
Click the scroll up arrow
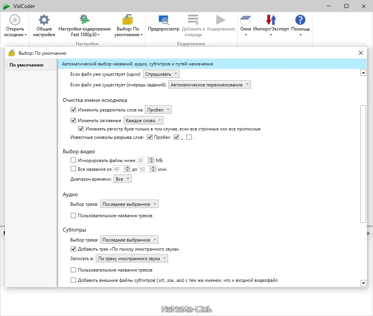pos(363,73)
